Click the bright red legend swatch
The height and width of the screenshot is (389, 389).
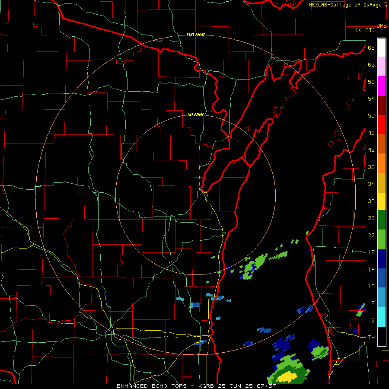pyautogui.click(x=382, y=124)
